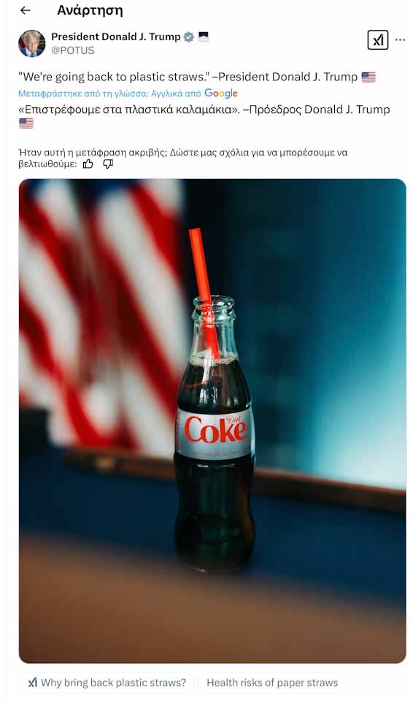
Task: Rate the translation with thumbs down
Action: coord(108,164)
